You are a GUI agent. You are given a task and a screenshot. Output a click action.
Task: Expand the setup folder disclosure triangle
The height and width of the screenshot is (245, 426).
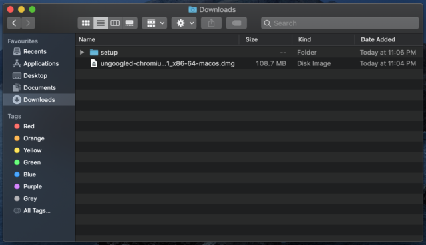(81, 52)
